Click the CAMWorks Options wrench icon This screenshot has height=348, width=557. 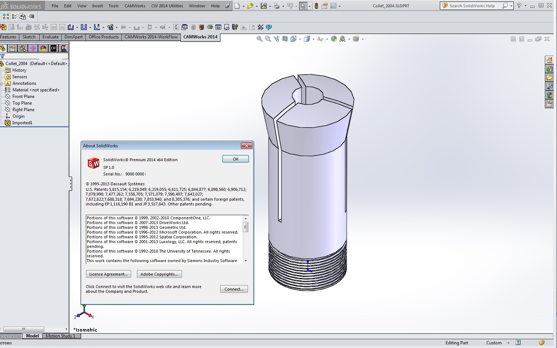[x=261, y=27]
